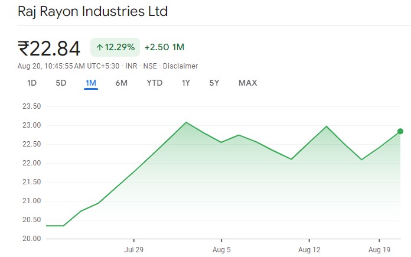Show year-to-date YTD chart
The image size is (411, 257).
point(154,83)
